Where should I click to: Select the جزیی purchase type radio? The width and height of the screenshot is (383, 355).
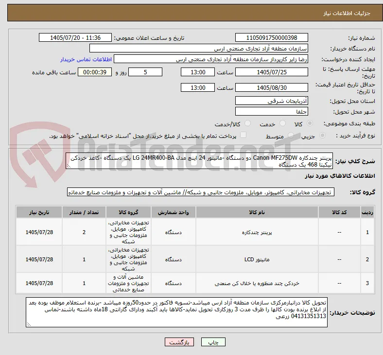pos(322,135)
